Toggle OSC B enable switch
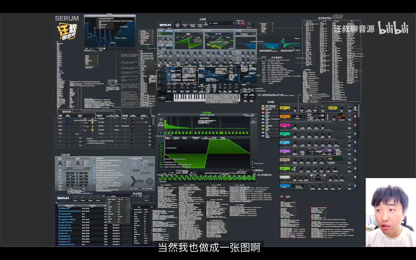 [x=206, y=31]
